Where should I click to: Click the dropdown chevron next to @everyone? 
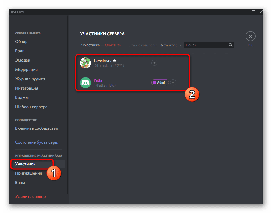click(180, 45)
